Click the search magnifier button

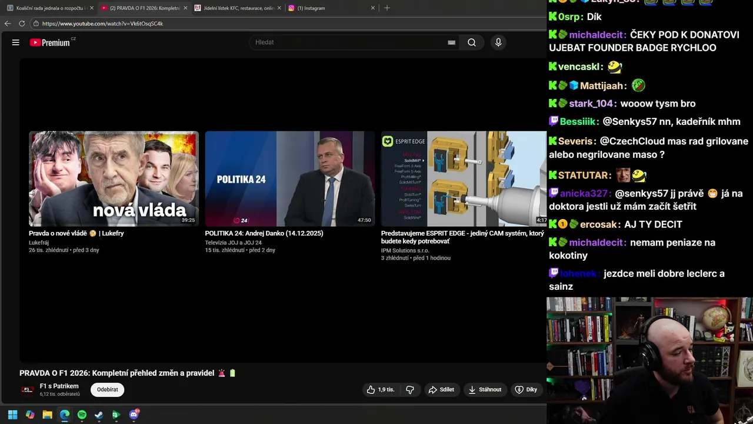click(472, 42)
